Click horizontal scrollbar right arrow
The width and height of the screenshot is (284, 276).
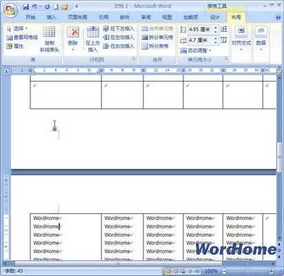(x=273, y=264)
